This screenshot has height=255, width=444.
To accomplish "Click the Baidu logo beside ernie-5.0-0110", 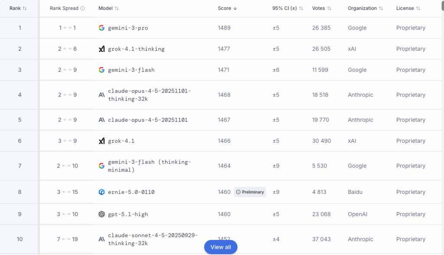I will pyautogui.click(x=101, y=192).
